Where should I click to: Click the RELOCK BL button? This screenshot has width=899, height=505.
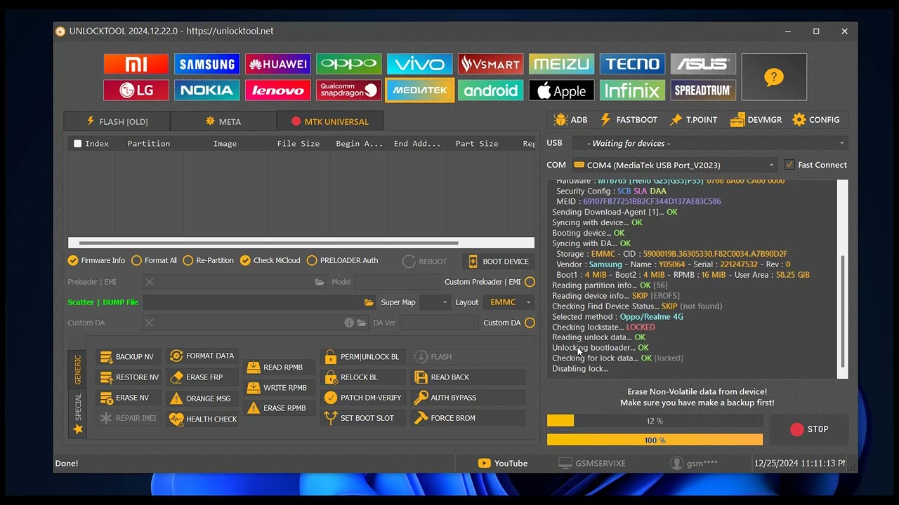click(x=362, y=377)
